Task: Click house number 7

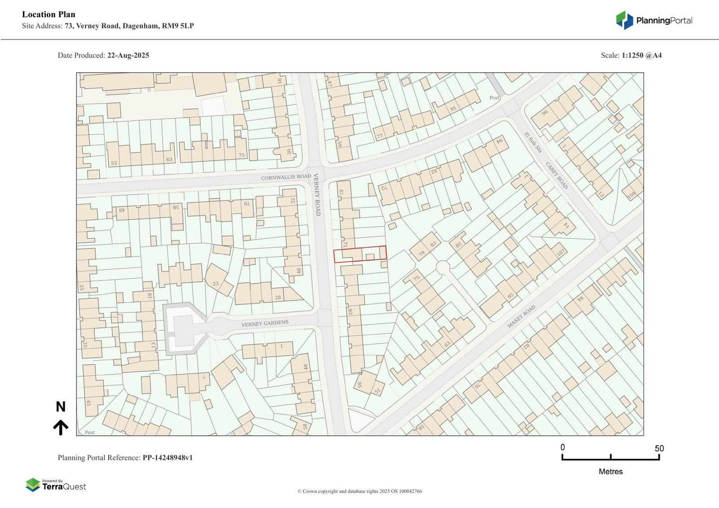Action: [x=204, y=376]
